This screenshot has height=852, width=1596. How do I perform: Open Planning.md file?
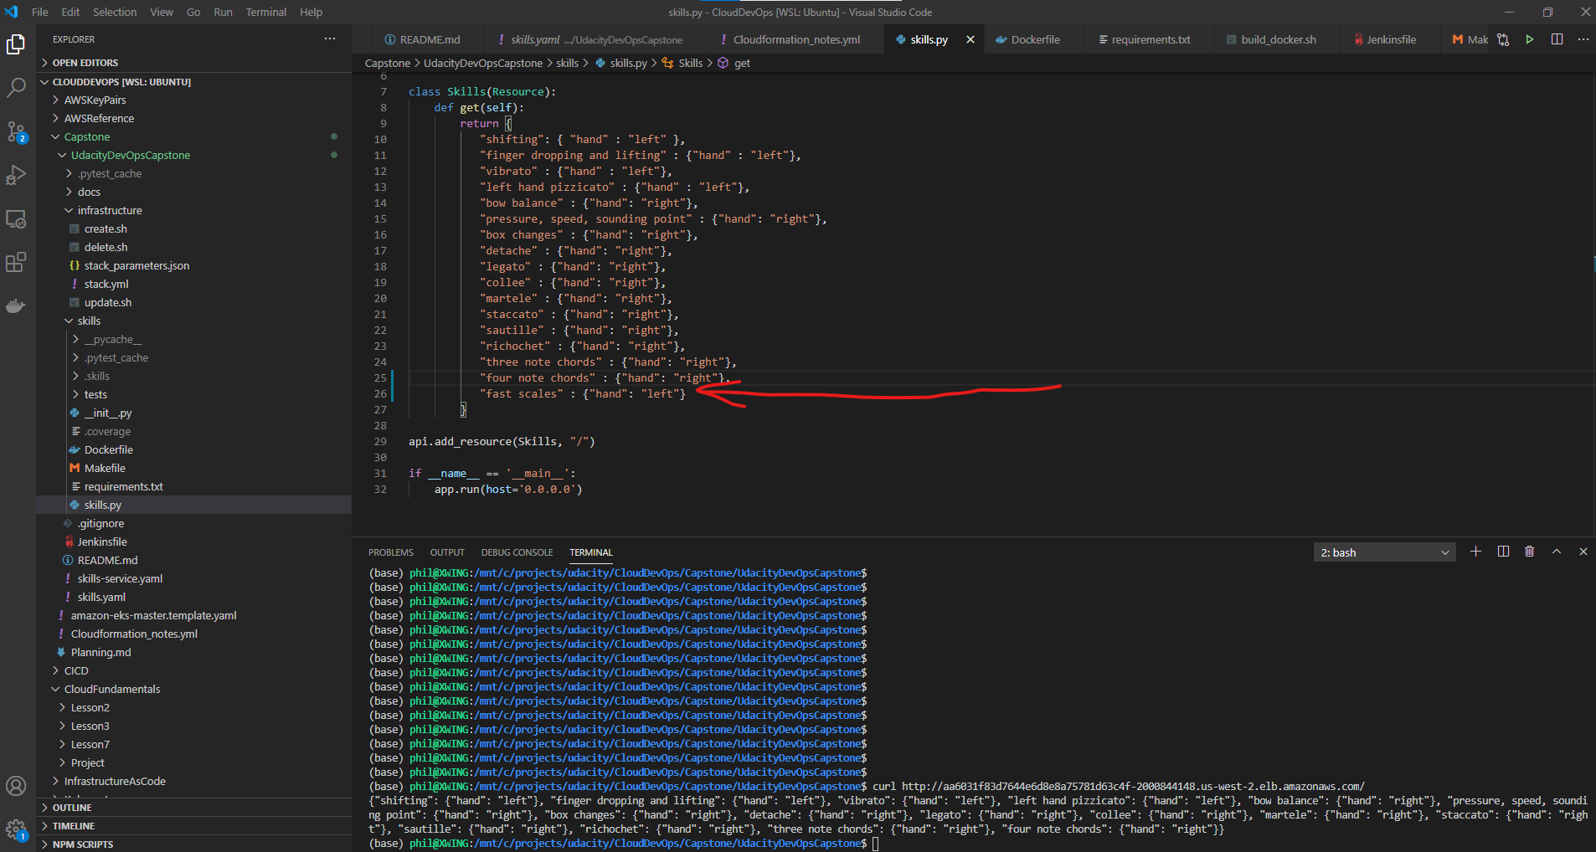click(x=194, y=653)
